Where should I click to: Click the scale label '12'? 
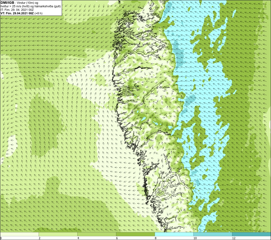(x=234, y=238)
